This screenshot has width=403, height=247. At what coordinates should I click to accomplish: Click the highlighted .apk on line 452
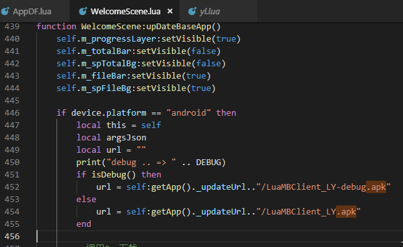[376, 187]
